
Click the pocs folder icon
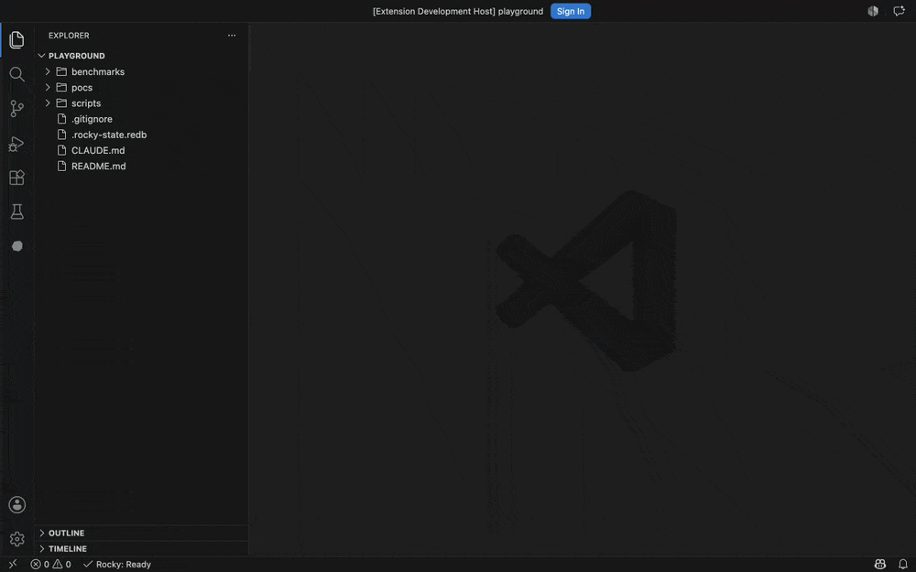[x=61, y=87]
